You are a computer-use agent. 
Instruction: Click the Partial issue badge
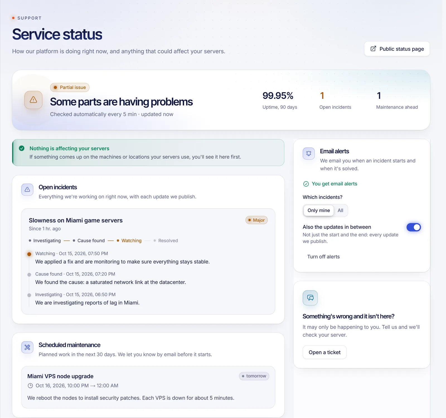pyautogui.click(x=70, y=87)
